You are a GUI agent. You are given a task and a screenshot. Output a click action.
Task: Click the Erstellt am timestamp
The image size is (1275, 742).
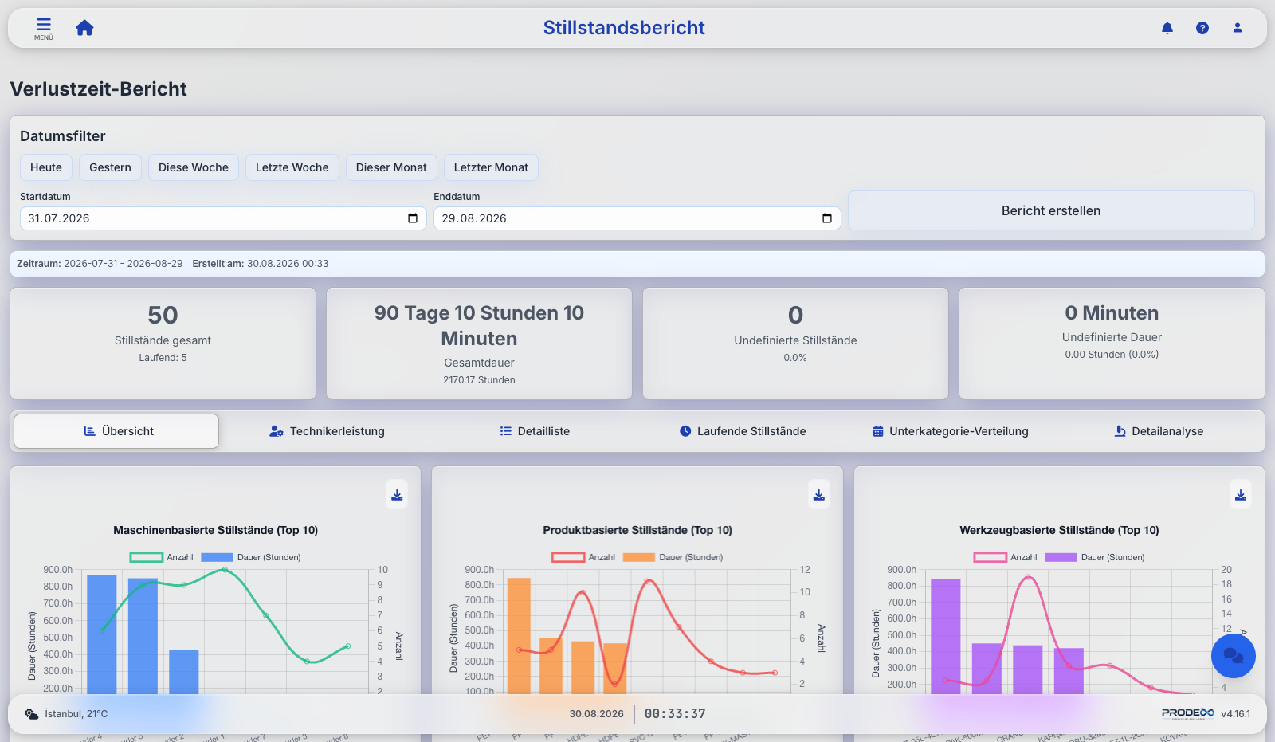(x=261, y=264)
